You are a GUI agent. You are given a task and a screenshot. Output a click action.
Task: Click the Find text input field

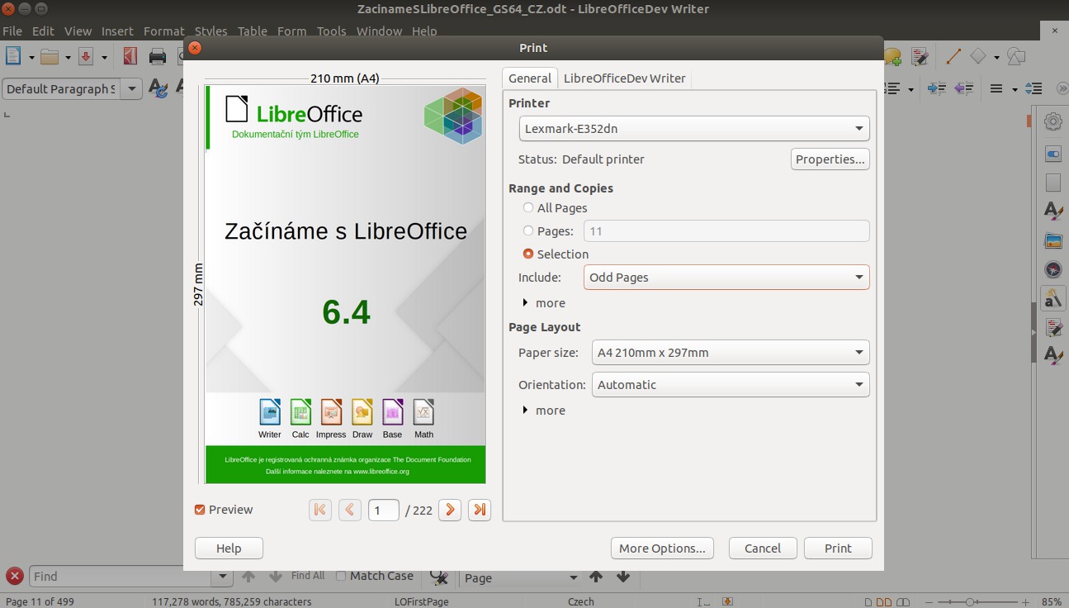tap(121, 576)
